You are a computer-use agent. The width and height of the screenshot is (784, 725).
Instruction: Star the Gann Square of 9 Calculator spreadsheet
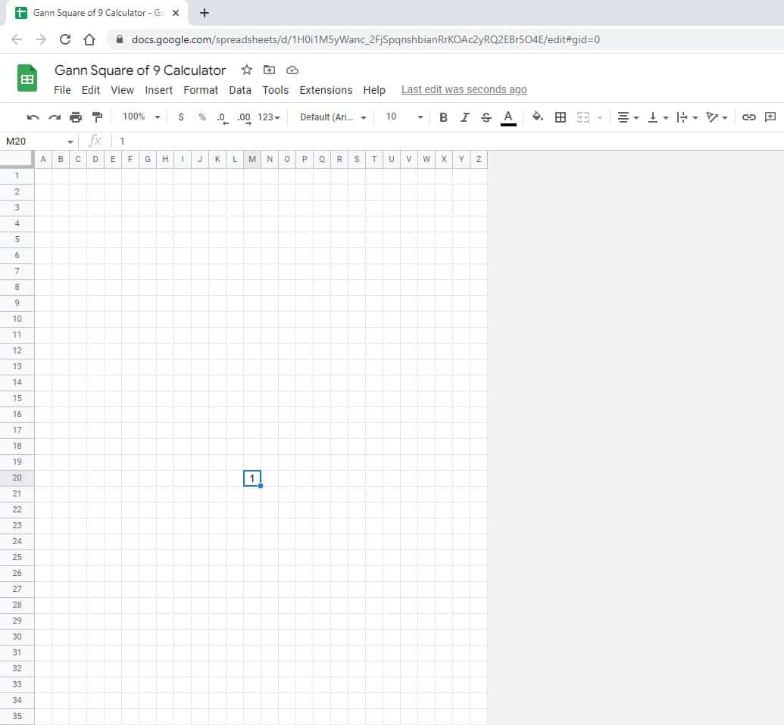[x=246, y=70]
